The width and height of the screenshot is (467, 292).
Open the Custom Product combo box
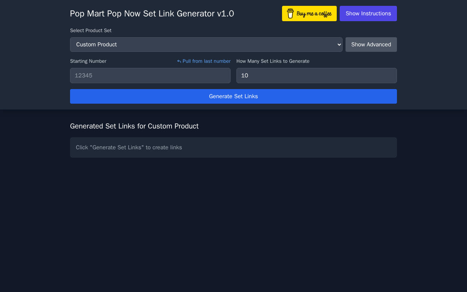tap(204, 45)
